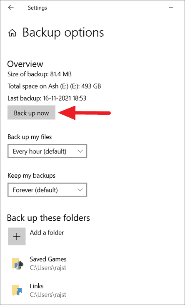185x305 pixels.
Task: Select the Saved Games folder name
Action: click(48, 259)
